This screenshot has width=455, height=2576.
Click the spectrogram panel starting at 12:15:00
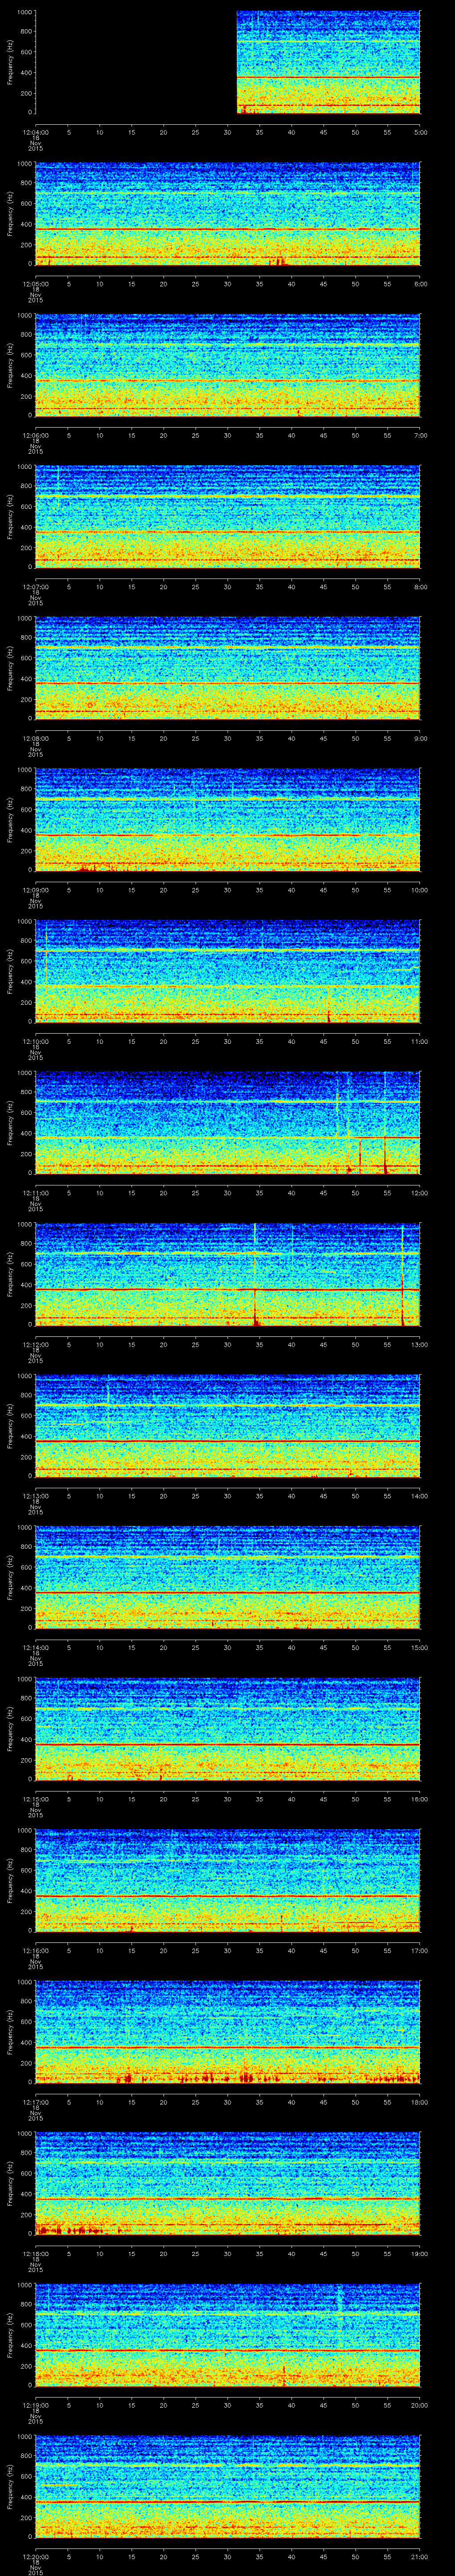(x=228, y=1729)
